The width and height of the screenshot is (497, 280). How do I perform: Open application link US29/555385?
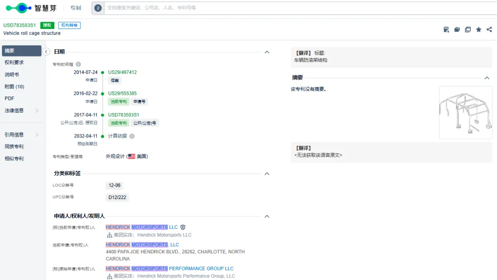[x=122, y=93]
